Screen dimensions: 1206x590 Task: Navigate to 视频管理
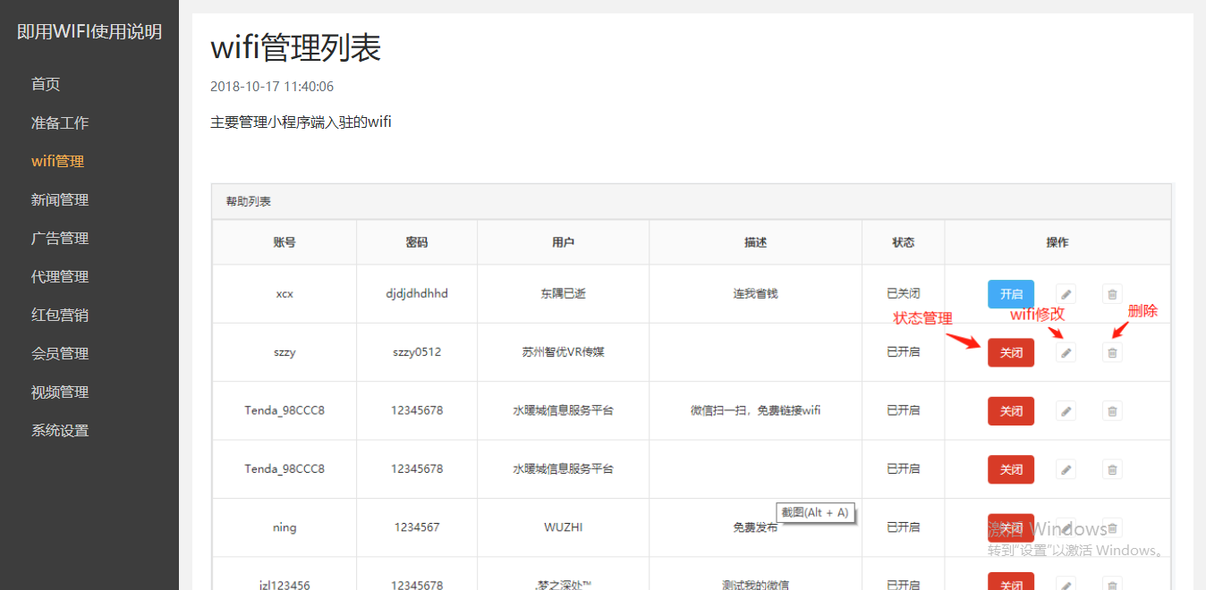[x=60, y=392]
